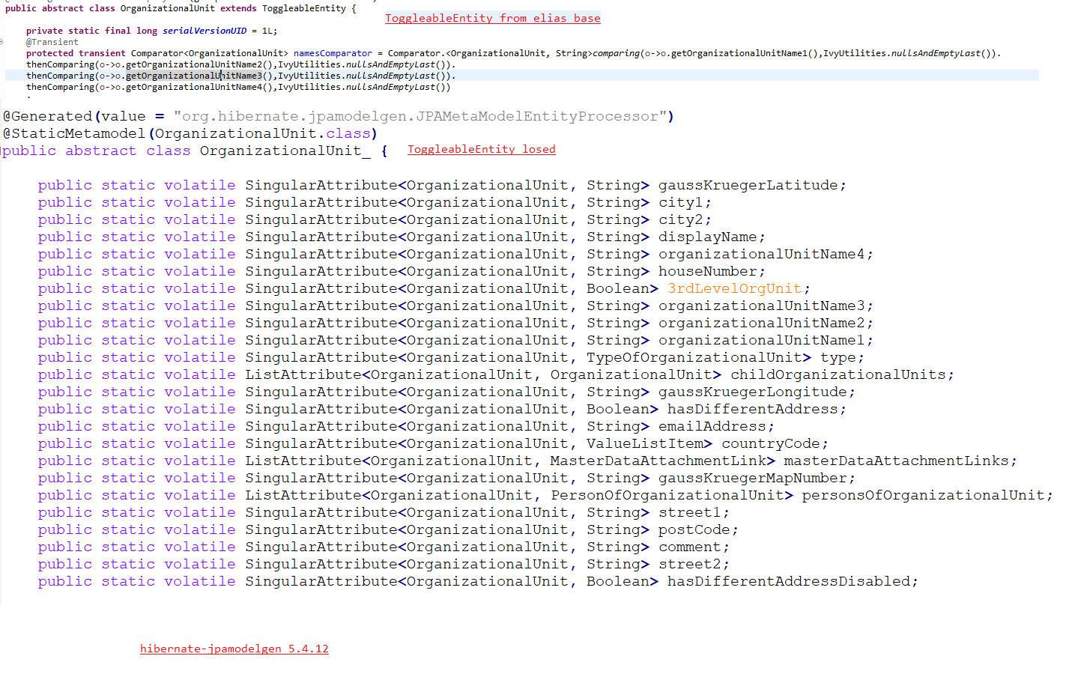
Task: Click the organizationalUnitName3 attribute
Action: [x=761, y=306]
